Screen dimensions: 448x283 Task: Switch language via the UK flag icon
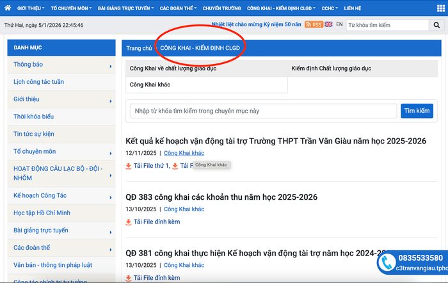328,24
